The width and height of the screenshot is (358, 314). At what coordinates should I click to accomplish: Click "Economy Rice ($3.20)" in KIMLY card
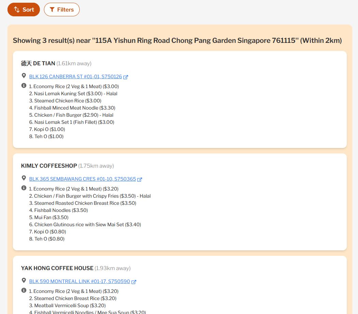pyautogui.click(x=74, y=189)
